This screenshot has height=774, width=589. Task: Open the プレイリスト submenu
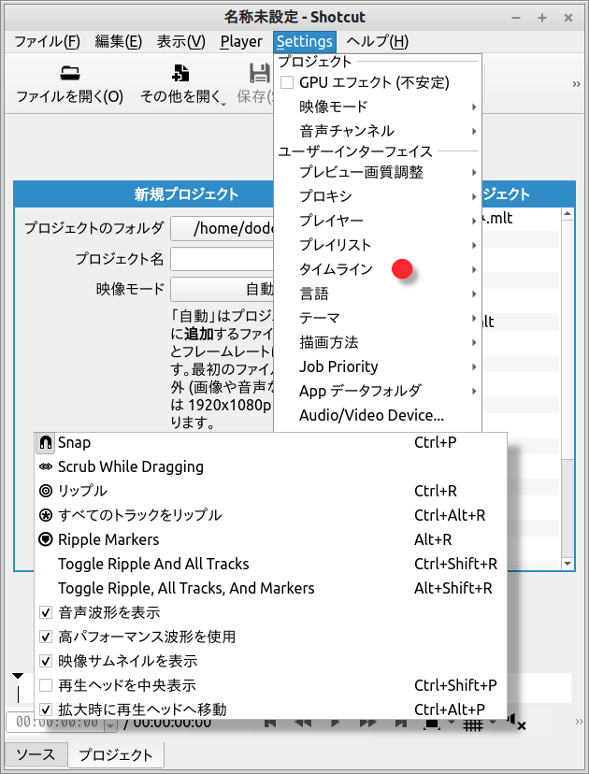click(x=378, y=245)
